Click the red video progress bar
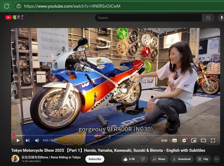 (116, 135)
